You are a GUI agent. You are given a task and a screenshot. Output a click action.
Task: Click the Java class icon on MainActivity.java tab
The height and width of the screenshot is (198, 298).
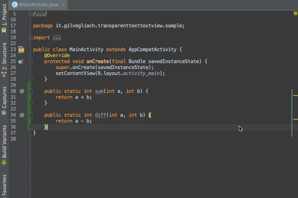click(15, 5)
